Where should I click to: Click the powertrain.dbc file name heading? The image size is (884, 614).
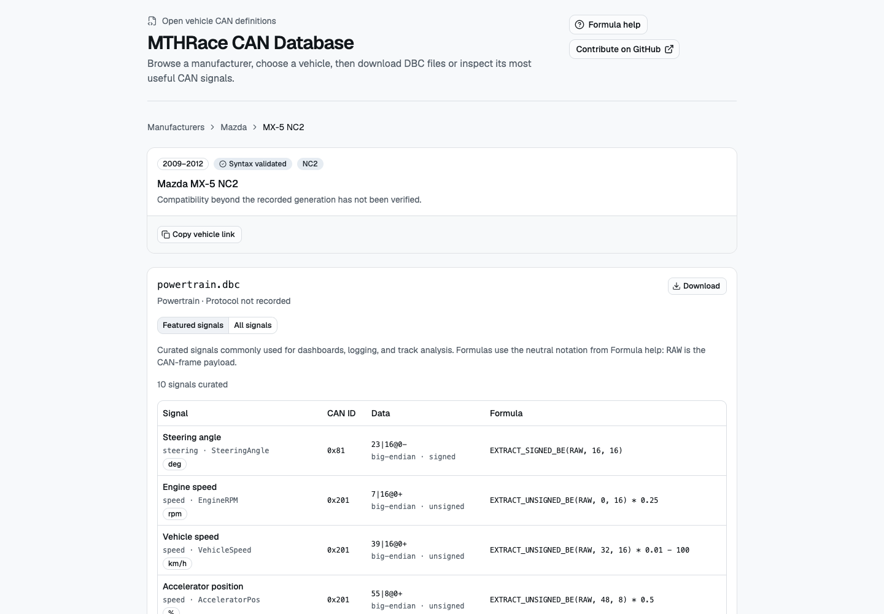point(198,284)
